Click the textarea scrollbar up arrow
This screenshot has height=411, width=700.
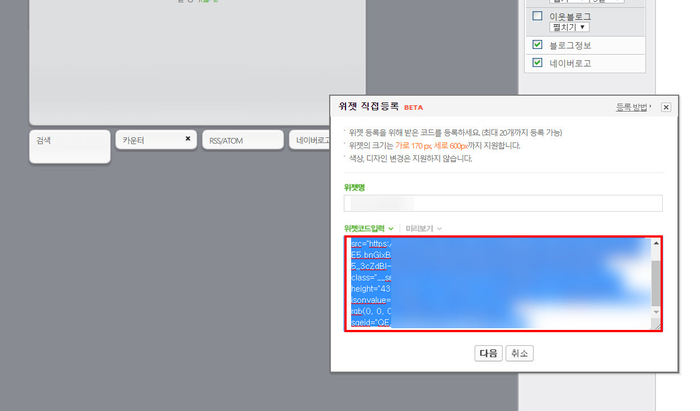656,243
